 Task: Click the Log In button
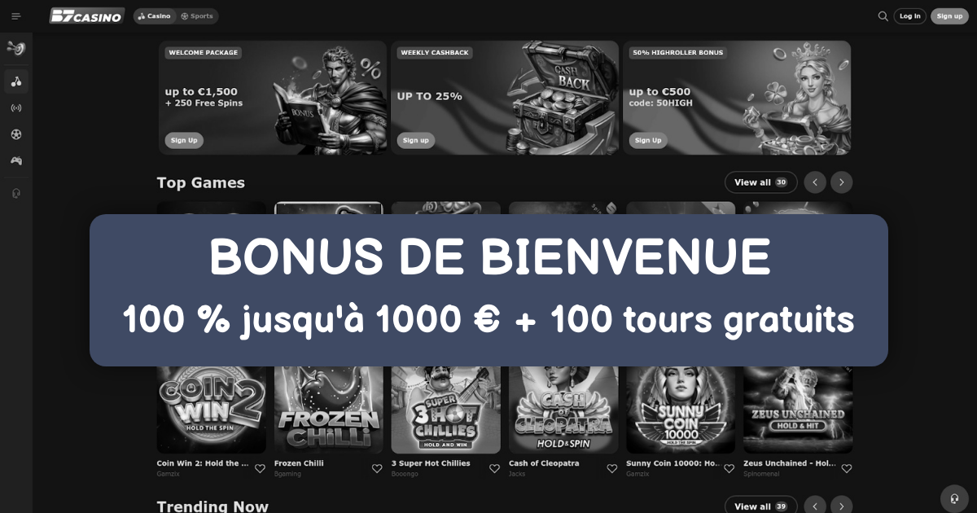(910, 16)
